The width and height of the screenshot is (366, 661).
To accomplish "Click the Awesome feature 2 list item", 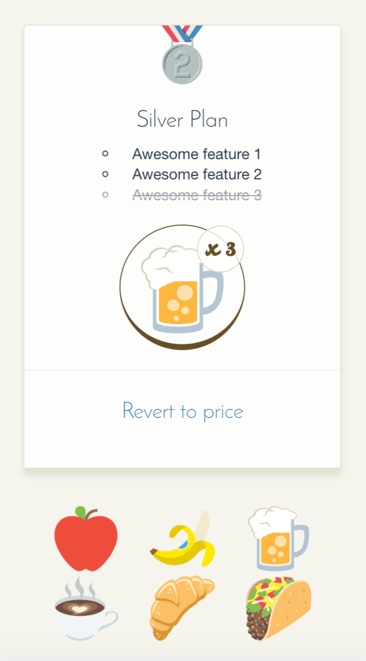I will coord(197,174).
